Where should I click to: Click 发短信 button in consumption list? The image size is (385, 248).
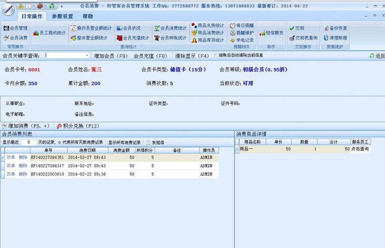pyautogui.click(x=155, y=142)
